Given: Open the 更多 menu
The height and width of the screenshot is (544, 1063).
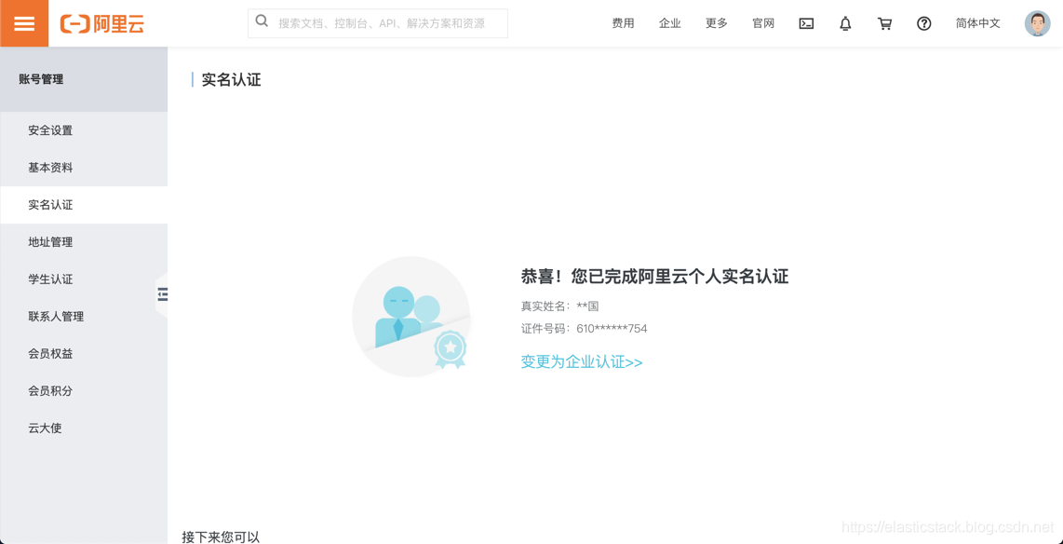Looking at the screenshot, I should click(717, 23).
